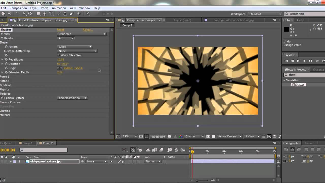Expand layer 1 properties triangle
Viewport: 325px width, 183px height.
tap(11, 161)
